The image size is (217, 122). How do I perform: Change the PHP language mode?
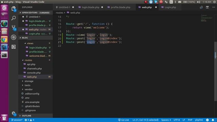click(x=190, y=120)
